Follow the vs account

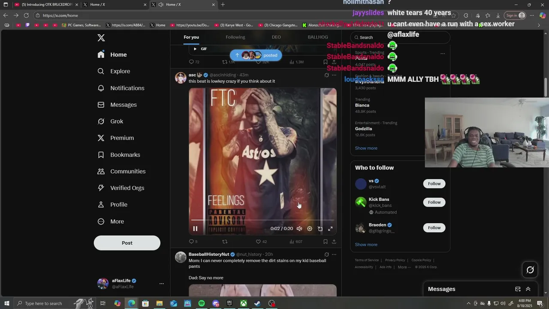tap(434, 184)
